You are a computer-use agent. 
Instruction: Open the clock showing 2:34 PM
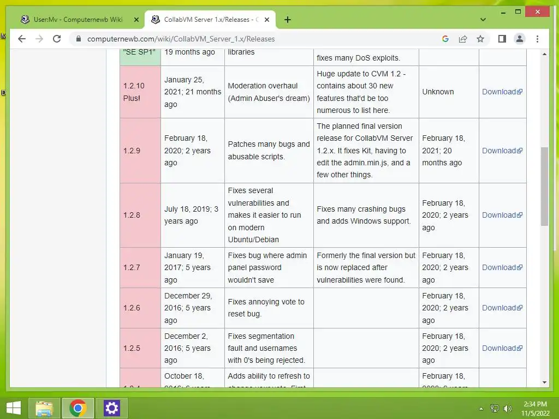[535, 408]
